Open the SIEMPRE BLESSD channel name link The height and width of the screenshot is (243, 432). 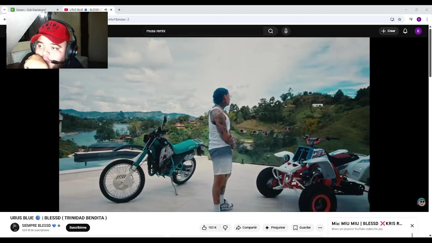pyautogui.click(x=36, y=225)
